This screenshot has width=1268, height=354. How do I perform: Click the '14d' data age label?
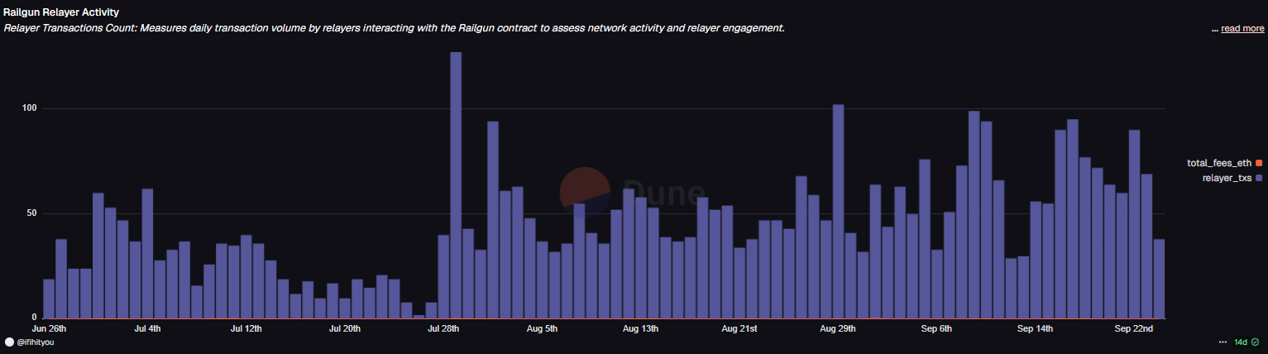[1241, 342]
